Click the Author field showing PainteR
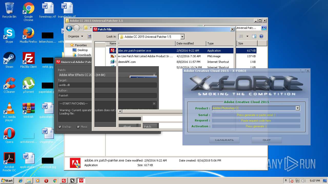 tap(107, 95)
